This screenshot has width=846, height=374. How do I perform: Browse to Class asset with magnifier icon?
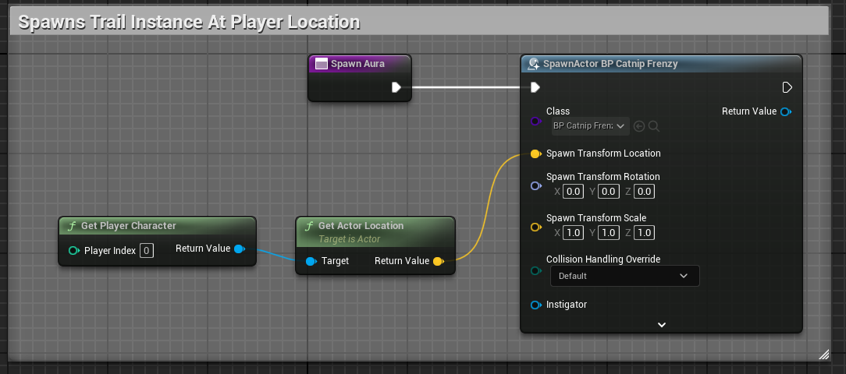pos(654,126)
